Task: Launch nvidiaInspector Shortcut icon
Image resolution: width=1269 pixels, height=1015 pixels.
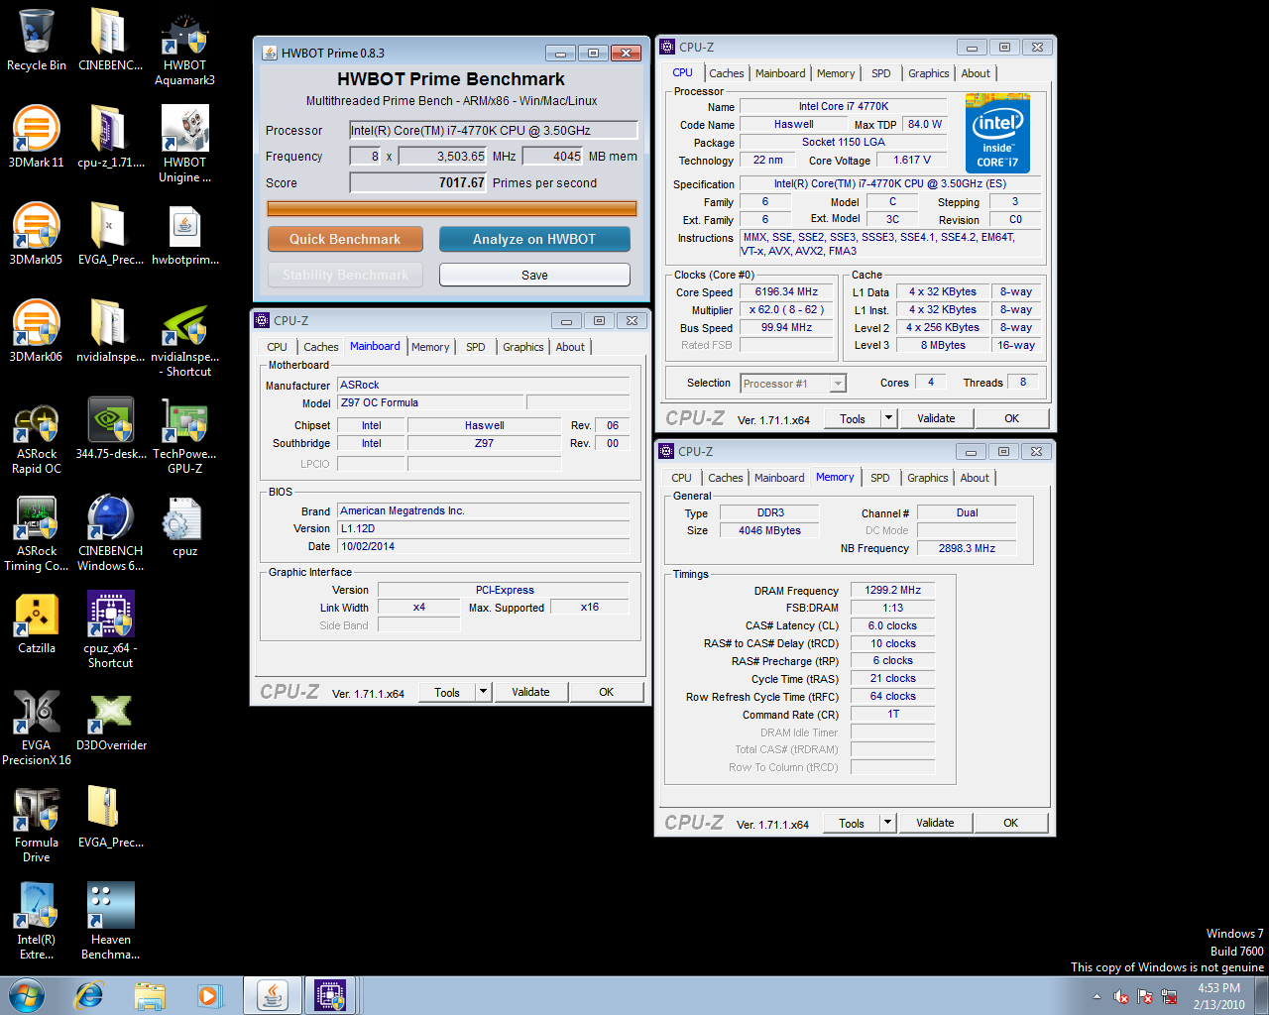Action: (x=184, y=340)
